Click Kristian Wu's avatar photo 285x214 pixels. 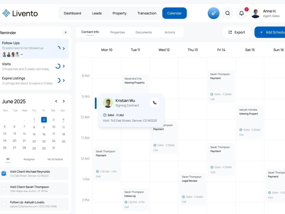[108, 103]
